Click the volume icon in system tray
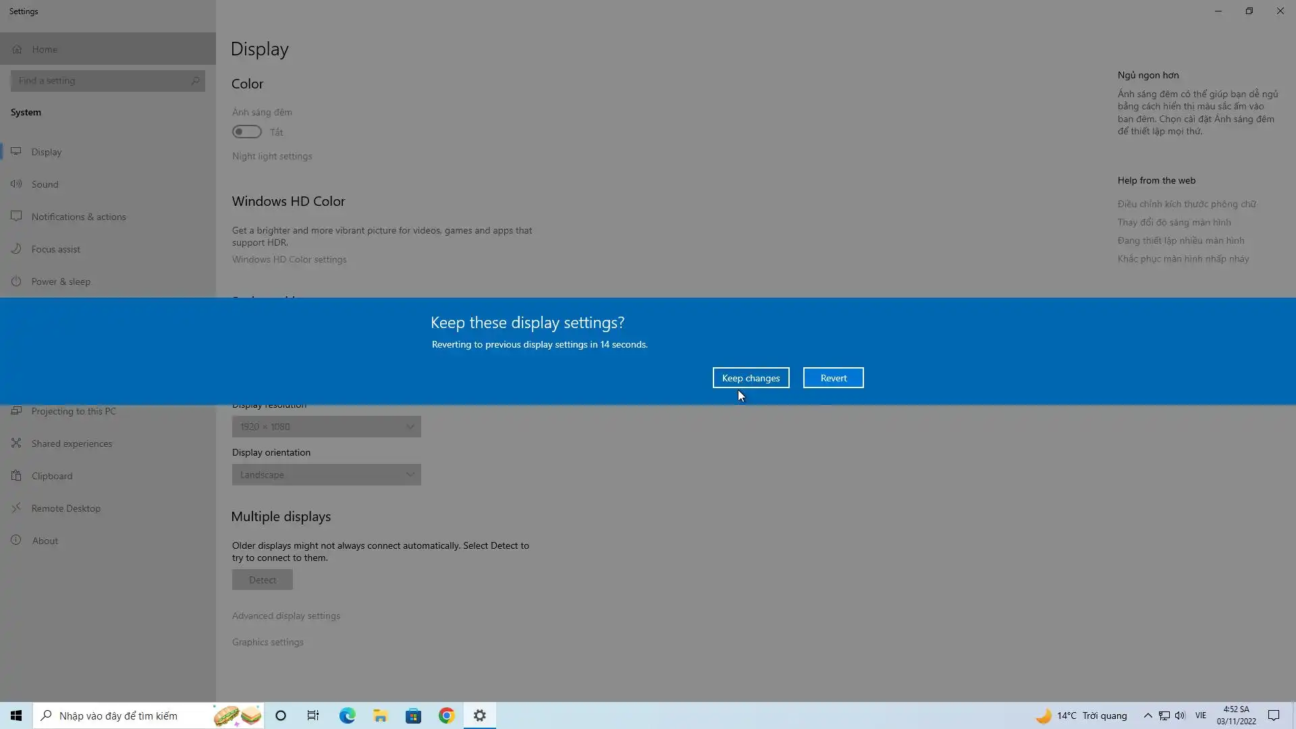The width and height of the screenshot is (1296, 729). pos(1180,715)
